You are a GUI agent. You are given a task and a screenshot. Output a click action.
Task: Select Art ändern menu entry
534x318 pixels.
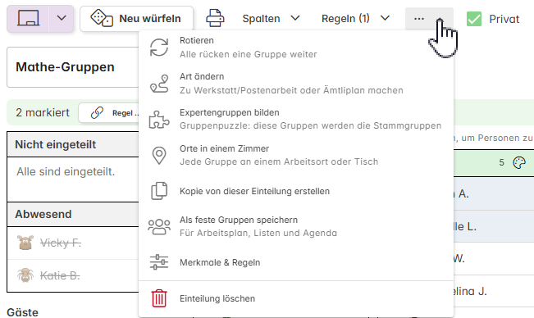coord(296,84)
